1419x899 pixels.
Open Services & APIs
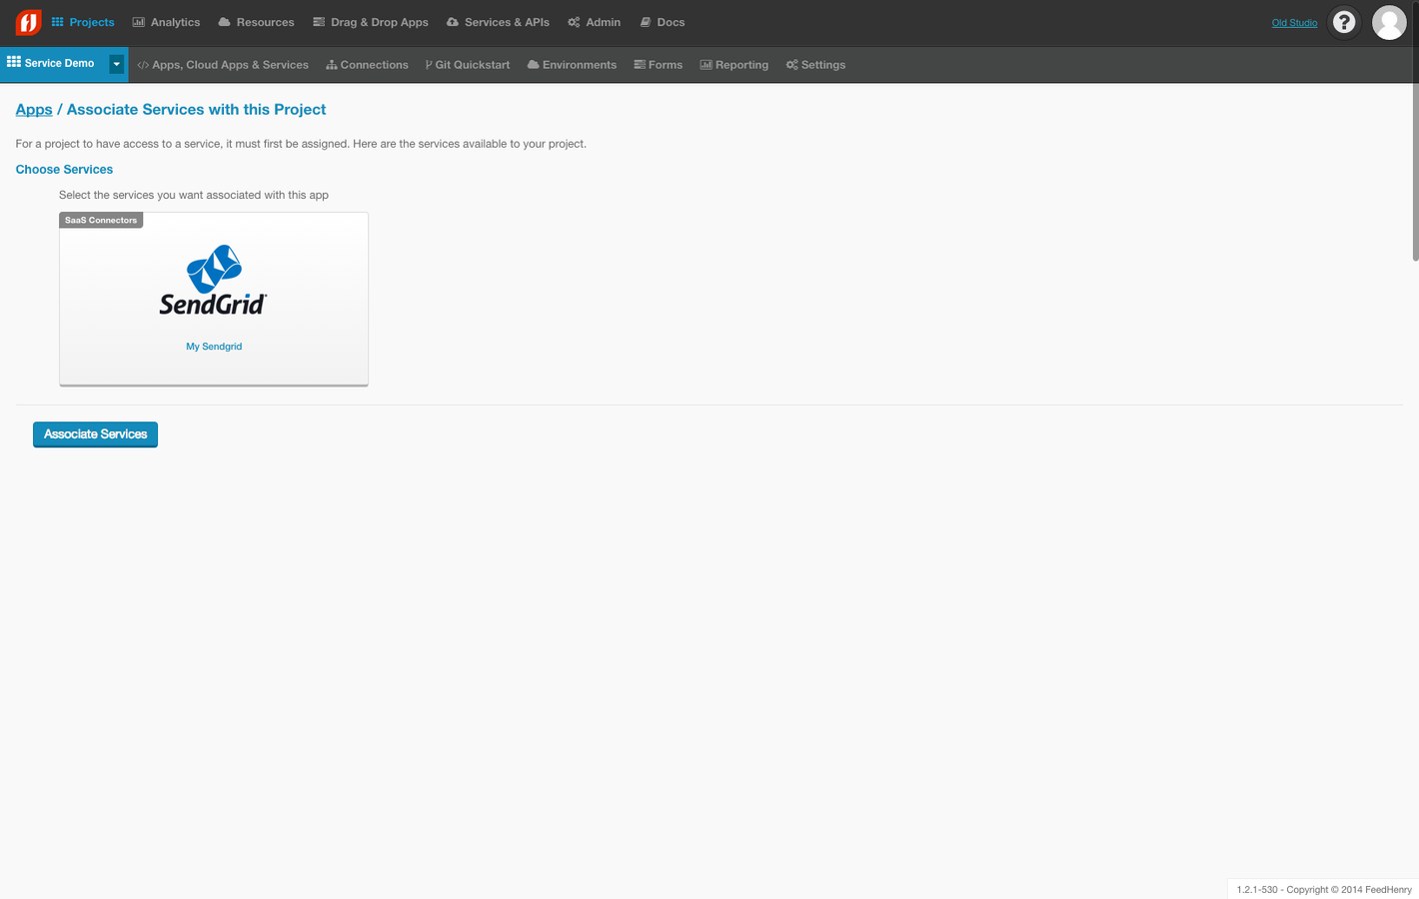(x=498, y=22)
